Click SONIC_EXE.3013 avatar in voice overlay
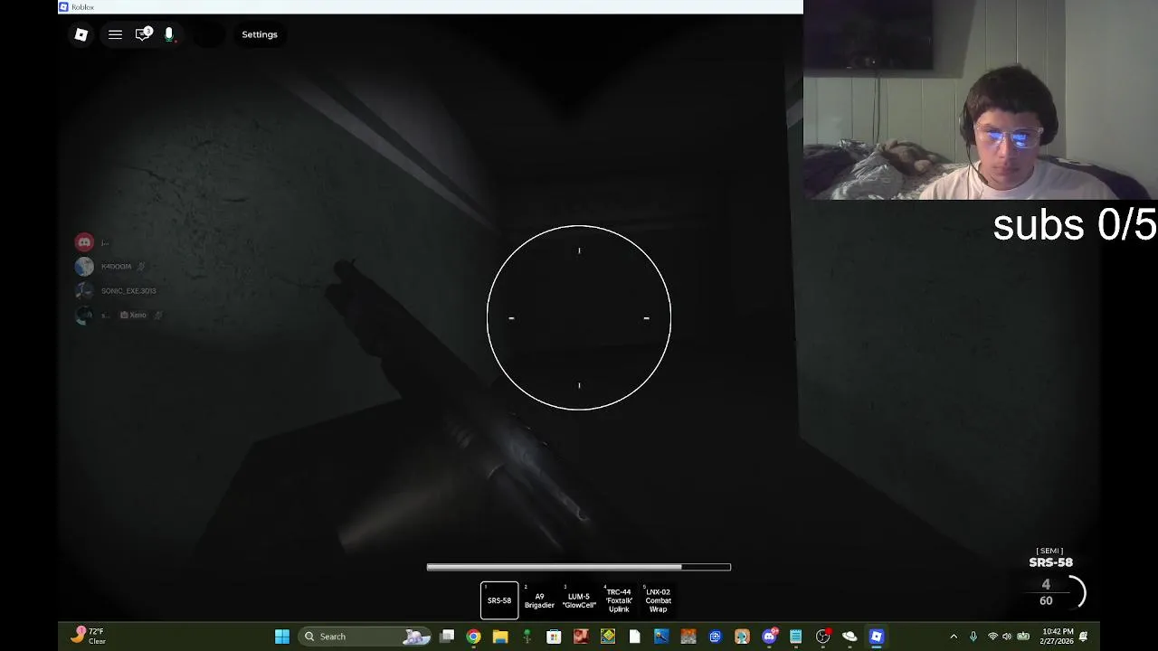1158x651 pixels. [84, 291]
